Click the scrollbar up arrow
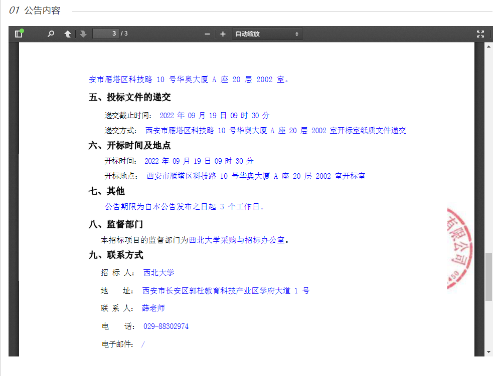This screenshot has width=498, height=376. click(x=488, y=47)
